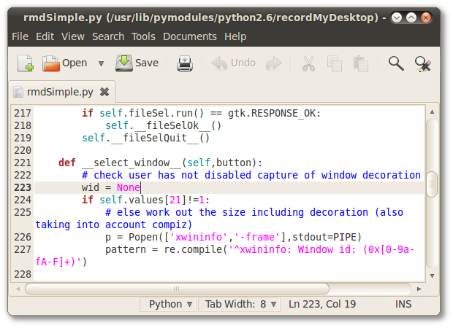
Task: Click line number 217 in the margin
Action: tap(23, 113)
